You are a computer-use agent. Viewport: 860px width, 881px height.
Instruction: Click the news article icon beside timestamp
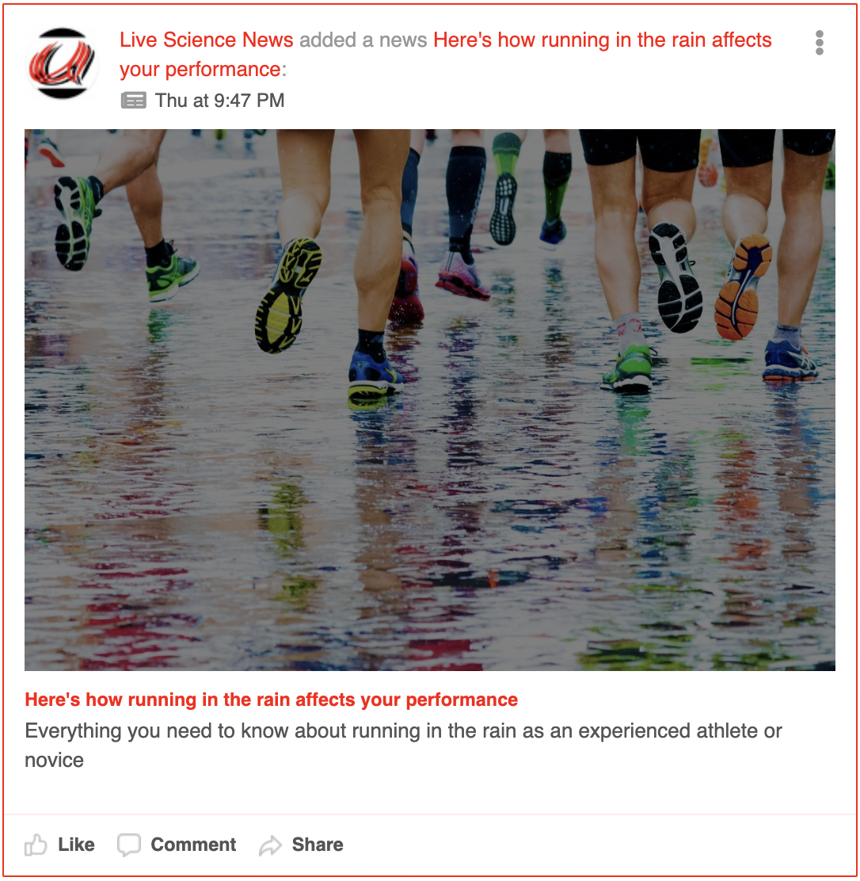point(134,101)
